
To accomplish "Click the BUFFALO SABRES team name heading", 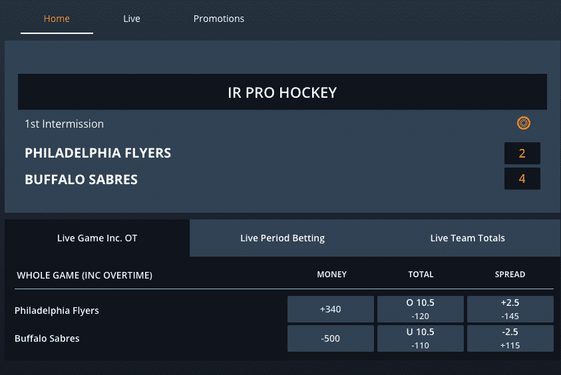I will coord(81,180).
